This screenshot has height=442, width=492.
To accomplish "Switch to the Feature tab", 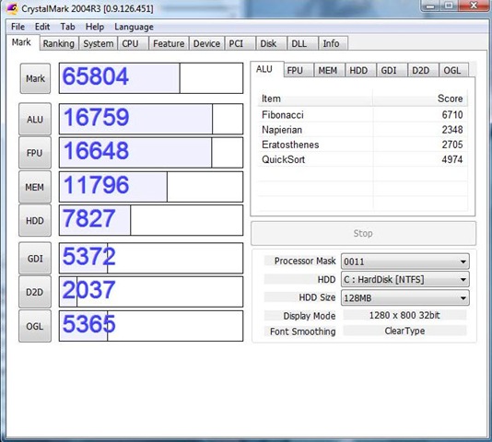I will [169, 43].
